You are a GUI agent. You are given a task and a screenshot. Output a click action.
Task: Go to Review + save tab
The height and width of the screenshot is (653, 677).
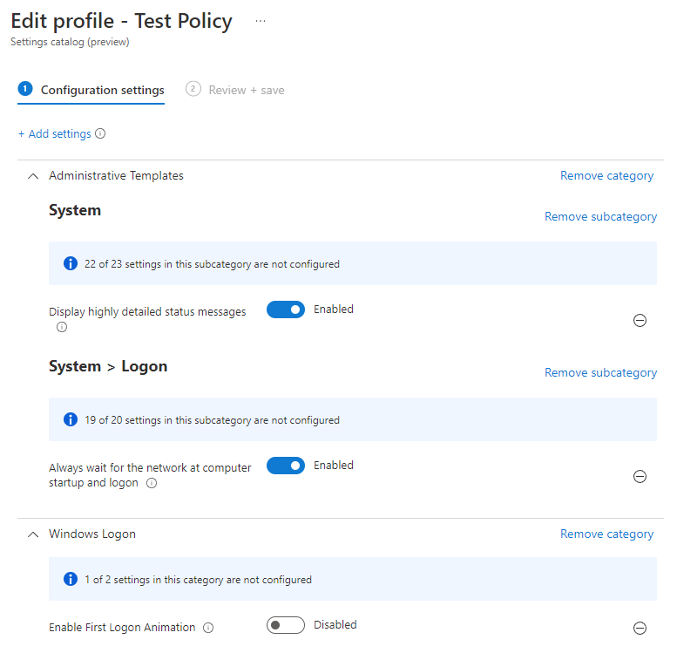click(235, 90)
